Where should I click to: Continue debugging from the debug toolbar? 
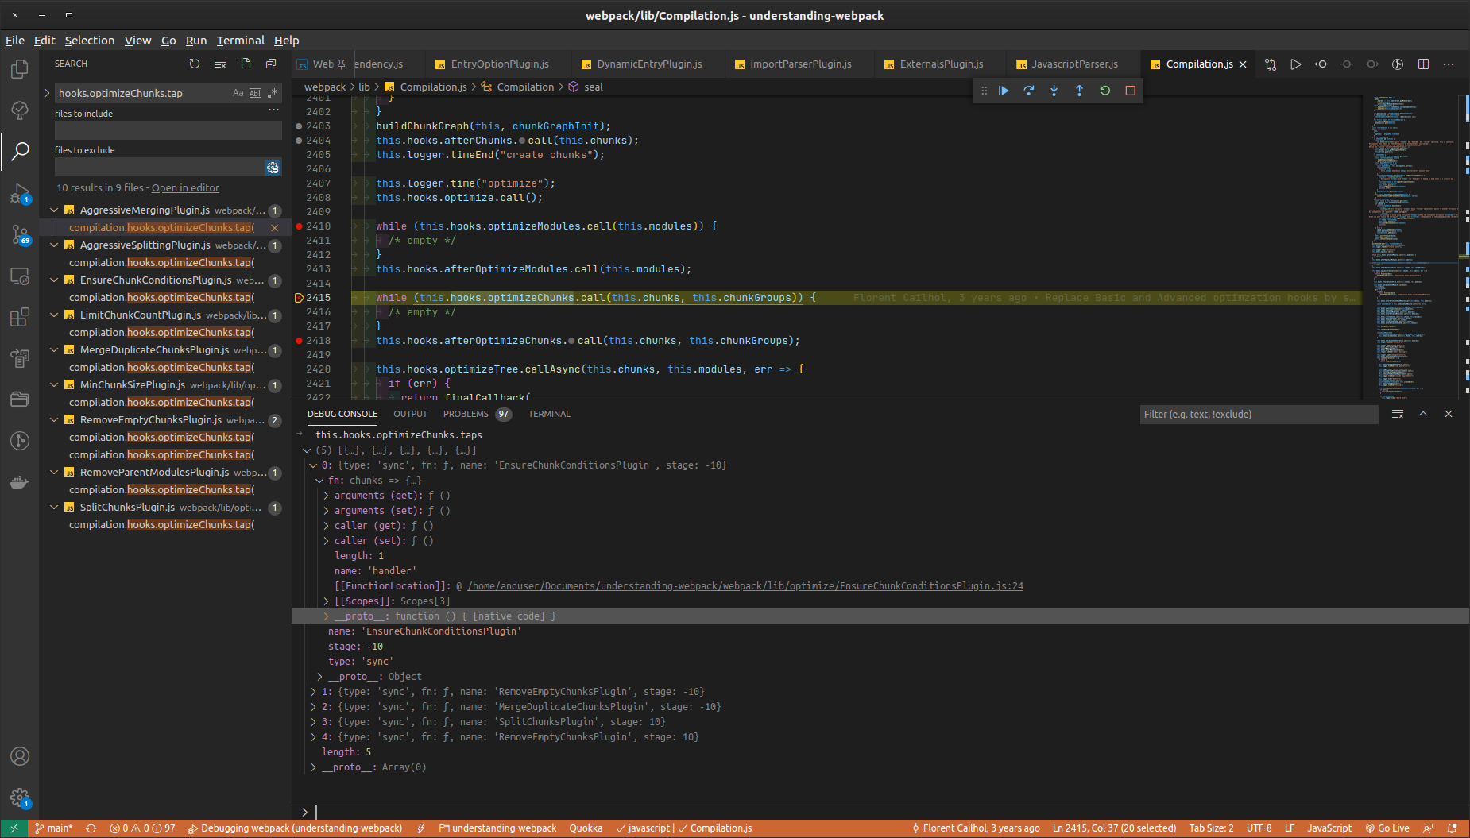tap(1004, 91)
